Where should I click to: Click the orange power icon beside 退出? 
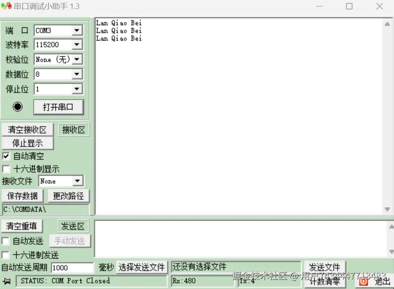[364, 281]
